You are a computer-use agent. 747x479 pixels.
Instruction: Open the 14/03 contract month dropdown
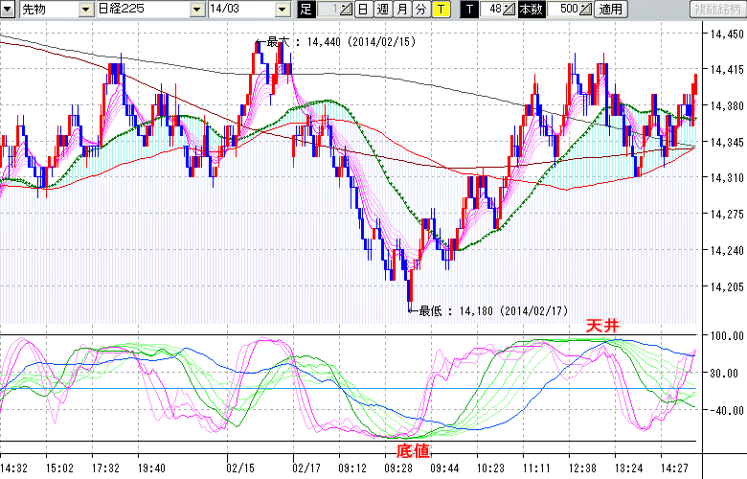(x=282, y=10)
